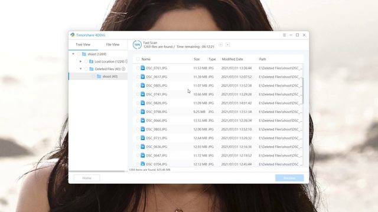The width and height of the screenshot is (378, 212).
Task: Select the shoot (43) tree item
Action: 110,77
